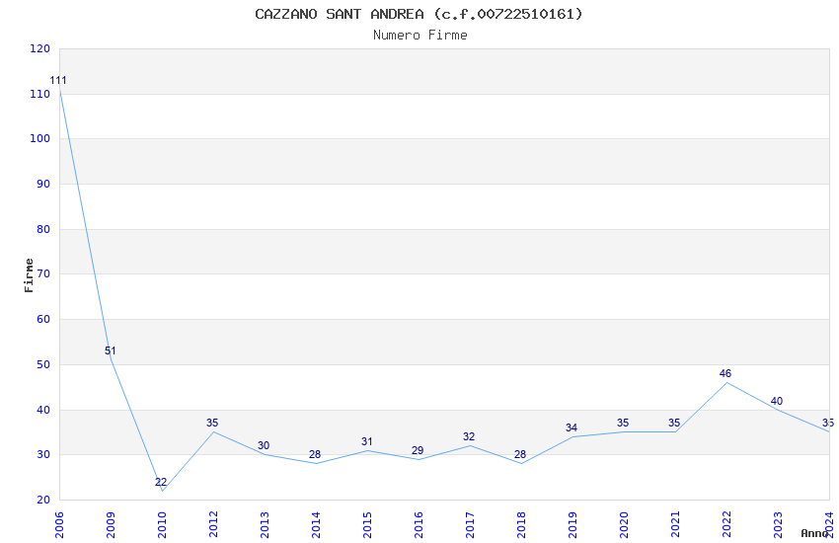The height and width of the screenshot is (543, 839).
Task: Select the data label 40 above 2023
Action: (777, 401)
